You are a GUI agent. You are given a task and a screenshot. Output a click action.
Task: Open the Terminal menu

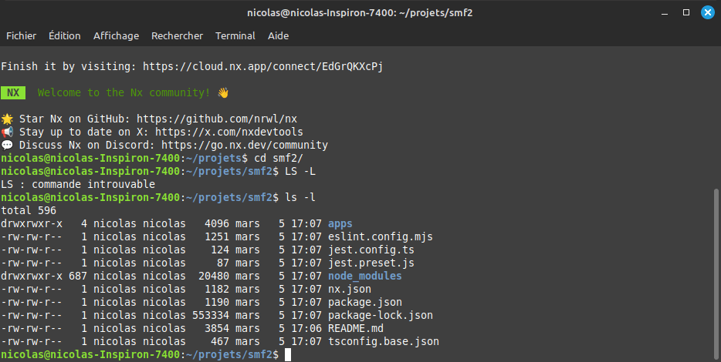click(x=235, y=35)
